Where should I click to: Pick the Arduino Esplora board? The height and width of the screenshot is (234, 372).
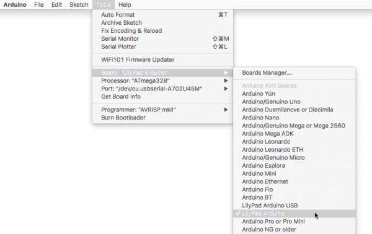[294, 166]
